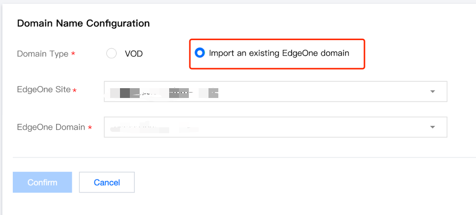Click the red asterisk beside EdgeOne Site
Screen dimensions: 476x215
[75, 91]
